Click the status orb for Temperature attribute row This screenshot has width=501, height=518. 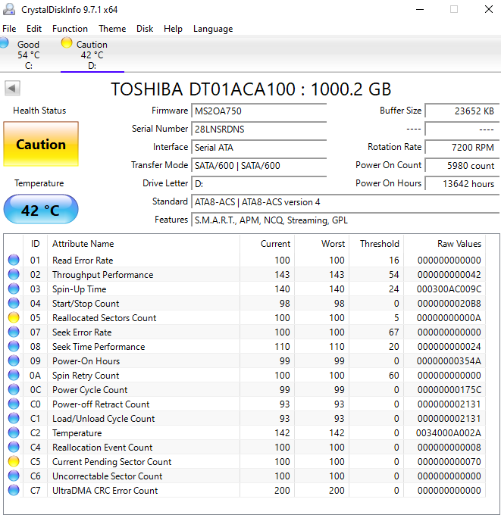[14, 432]
